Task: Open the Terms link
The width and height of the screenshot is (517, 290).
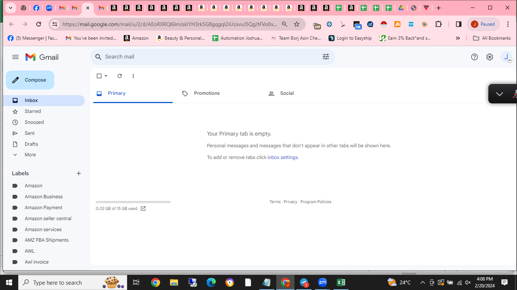Action: [275, 202]
